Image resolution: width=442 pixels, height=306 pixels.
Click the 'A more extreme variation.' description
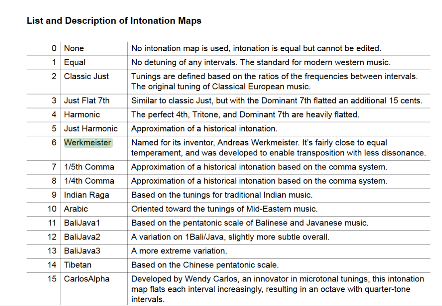[179, 251]
